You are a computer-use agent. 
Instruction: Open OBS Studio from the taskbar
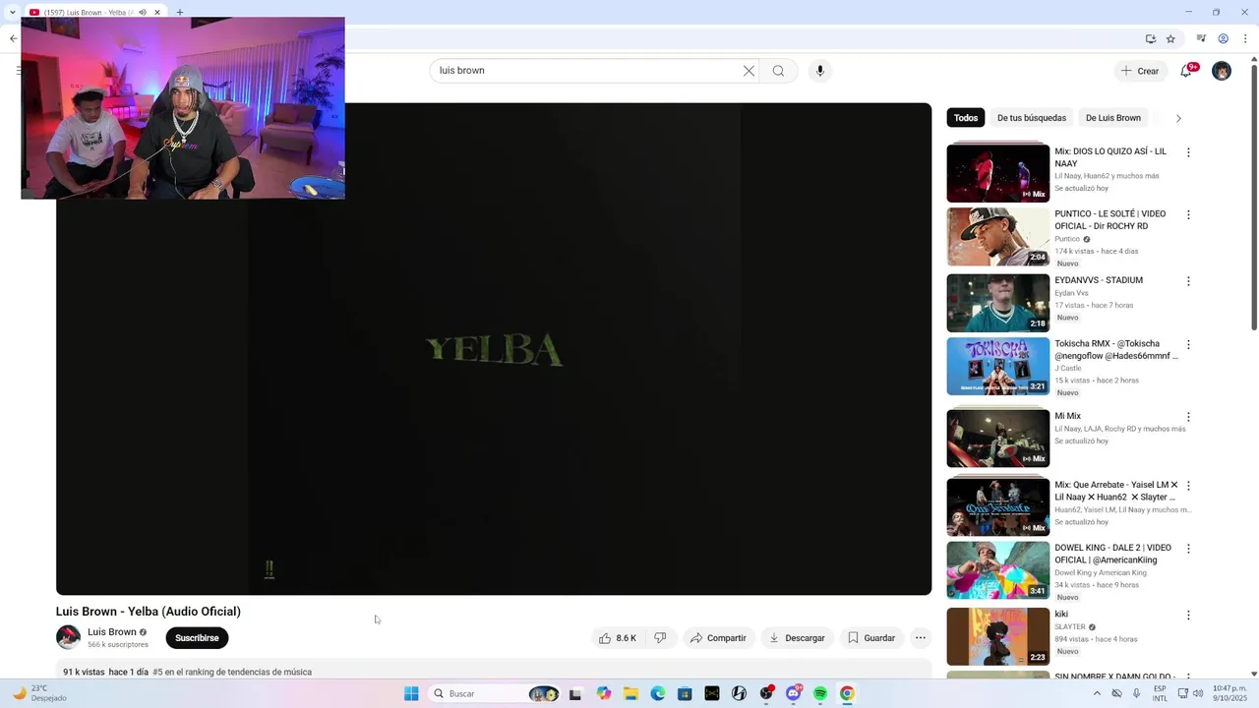(x=766, y=694)
